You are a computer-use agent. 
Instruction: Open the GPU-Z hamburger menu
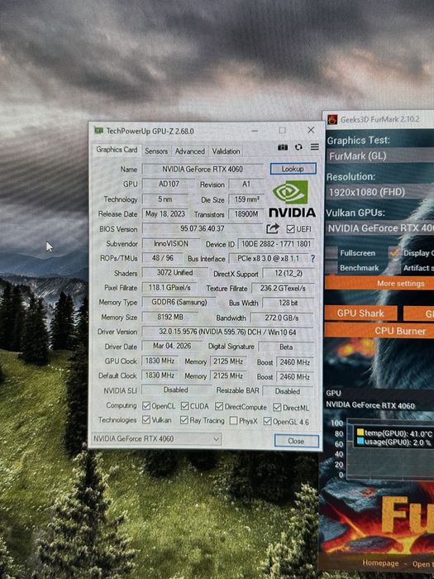click(315, 147)
